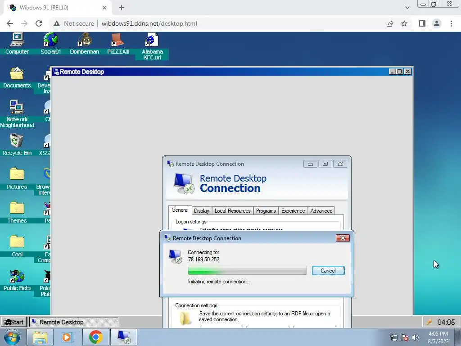The height and width of the screenshot is (346, 461).
Task: Open the Local Resources tab
Action: [232, 211]
